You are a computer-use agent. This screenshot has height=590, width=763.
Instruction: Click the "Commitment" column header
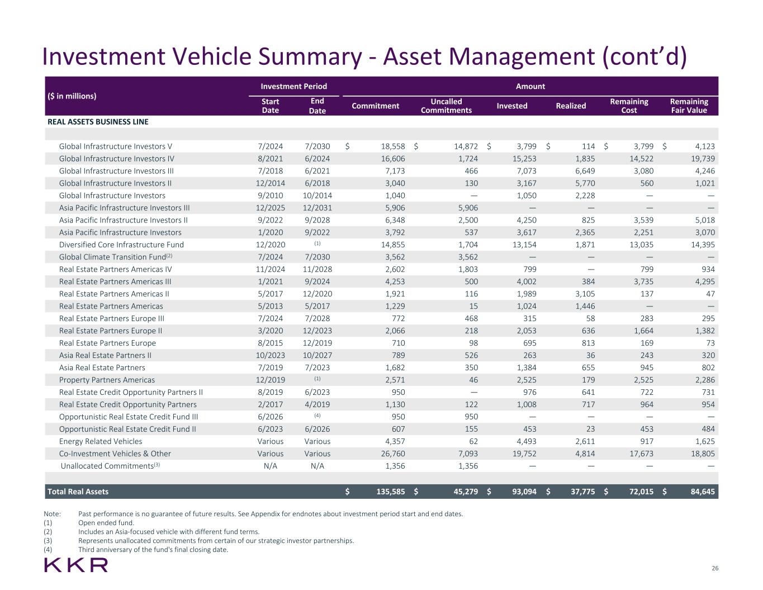[375, 106]
